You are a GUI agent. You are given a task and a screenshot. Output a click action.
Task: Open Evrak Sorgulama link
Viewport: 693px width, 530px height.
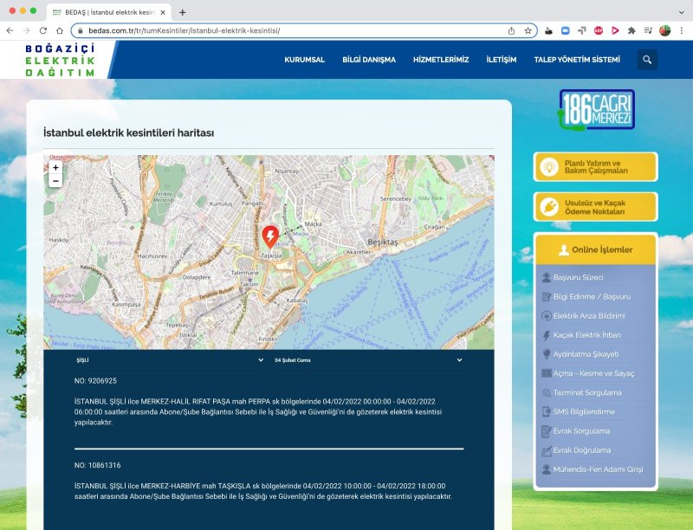581,431
